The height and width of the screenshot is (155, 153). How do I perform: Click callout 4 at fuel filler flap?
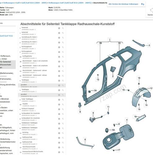point(127,120)
